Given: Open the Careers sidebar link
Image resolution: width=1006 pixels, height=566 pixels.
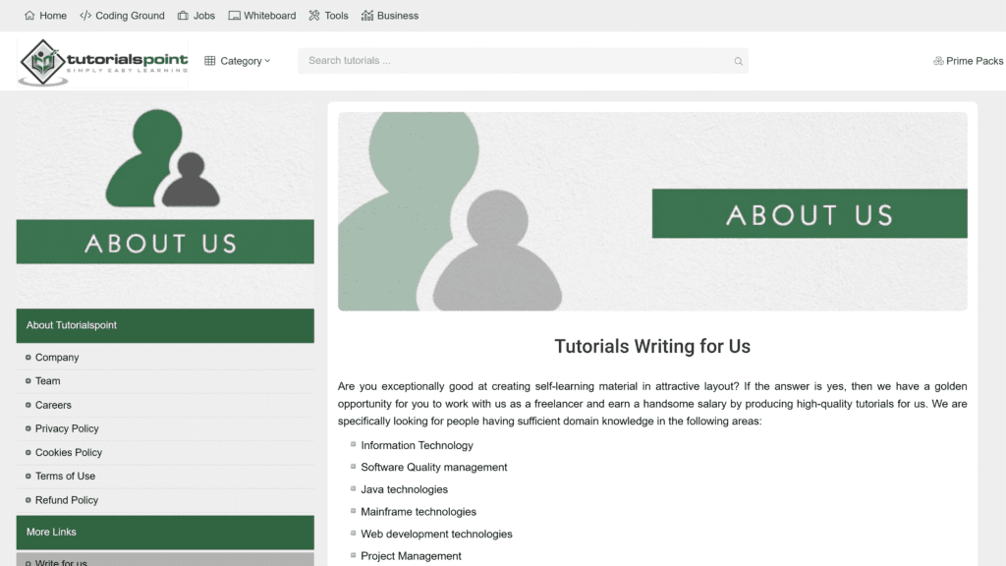Looking at the screenshot, I should coord(53,405).
